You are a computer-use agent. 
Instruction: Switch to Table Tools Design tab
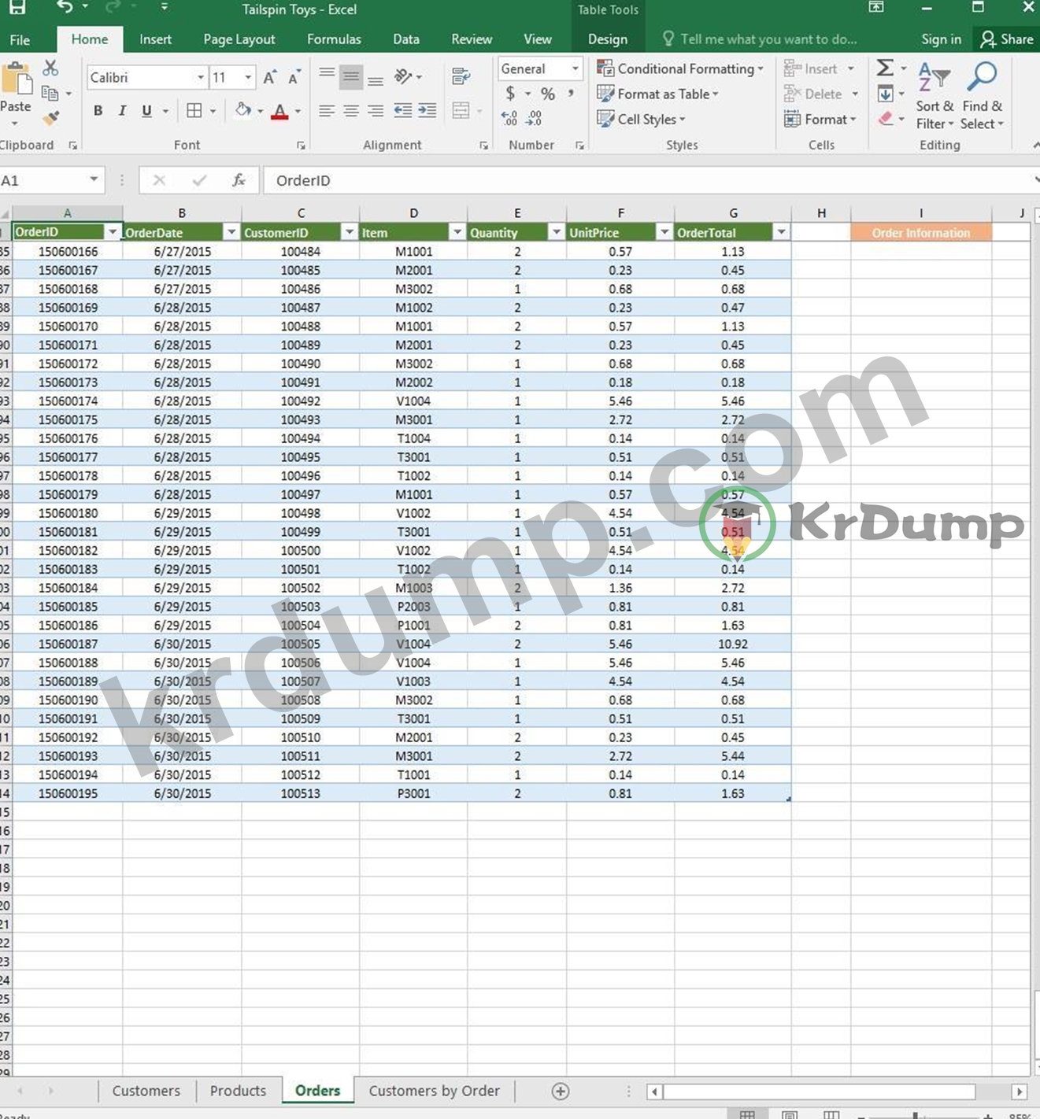608,39
